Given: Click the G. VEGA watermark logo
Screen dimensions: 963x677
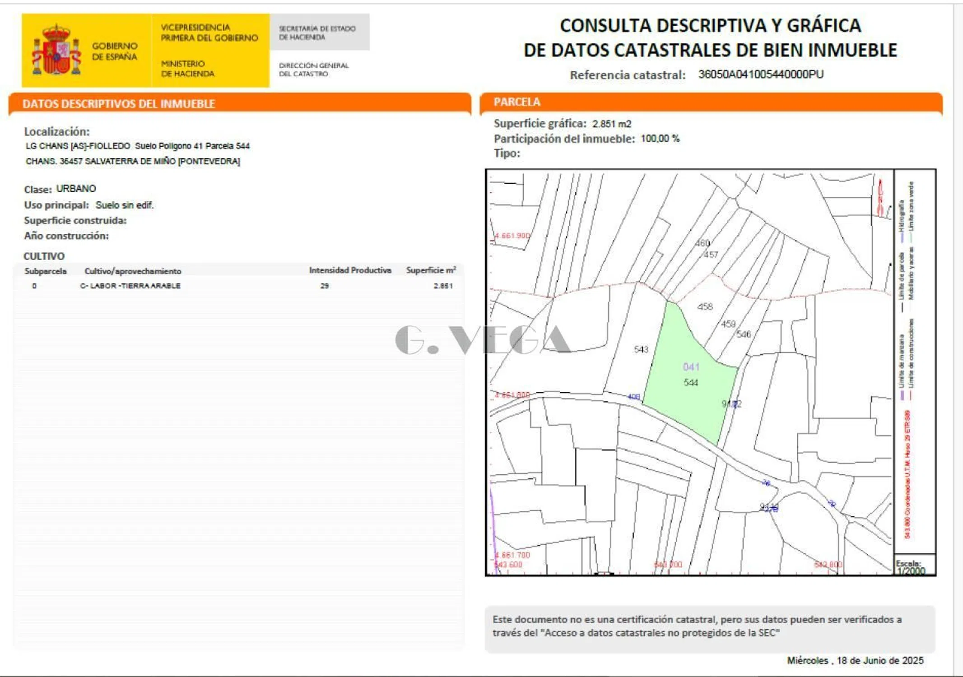Looking at the screenshot, I should (x=482, y=340).
